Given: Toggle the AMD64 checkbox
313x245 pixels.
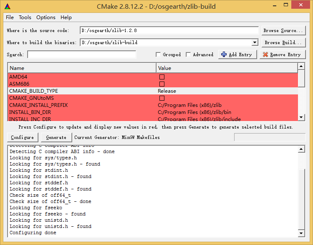Looking at the screenshot, I should coord(162,77).
